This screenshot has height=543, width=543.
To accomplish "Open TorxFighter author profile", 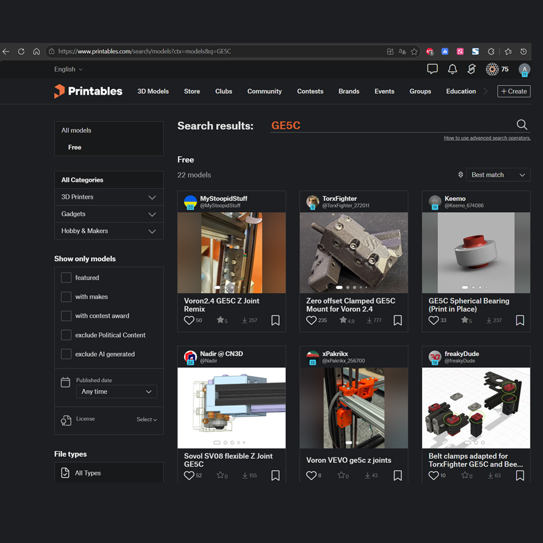I will [x=339, y=199].
